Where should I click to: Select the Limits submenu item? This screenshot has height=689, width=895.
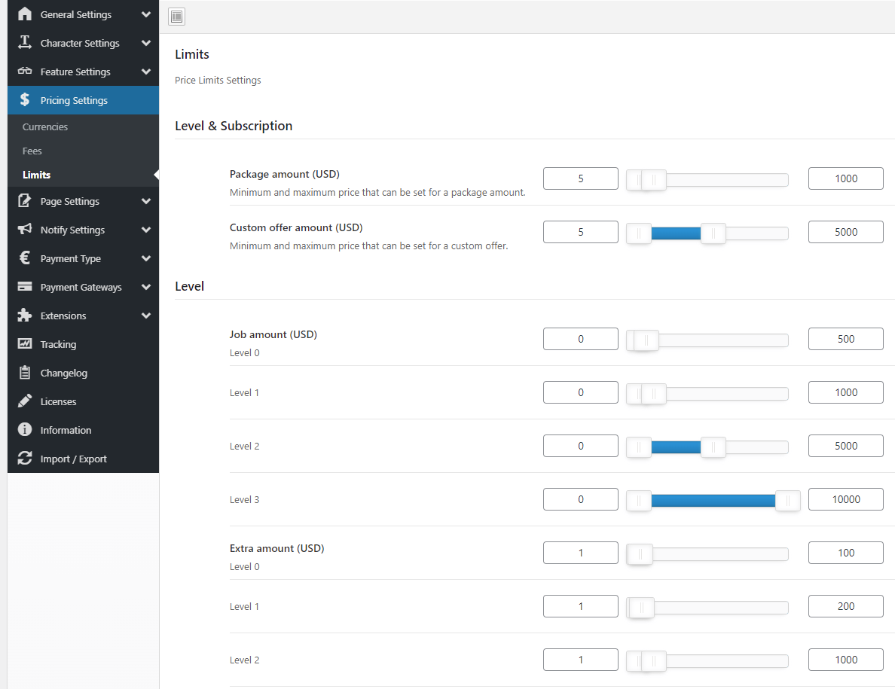(36, 175)
